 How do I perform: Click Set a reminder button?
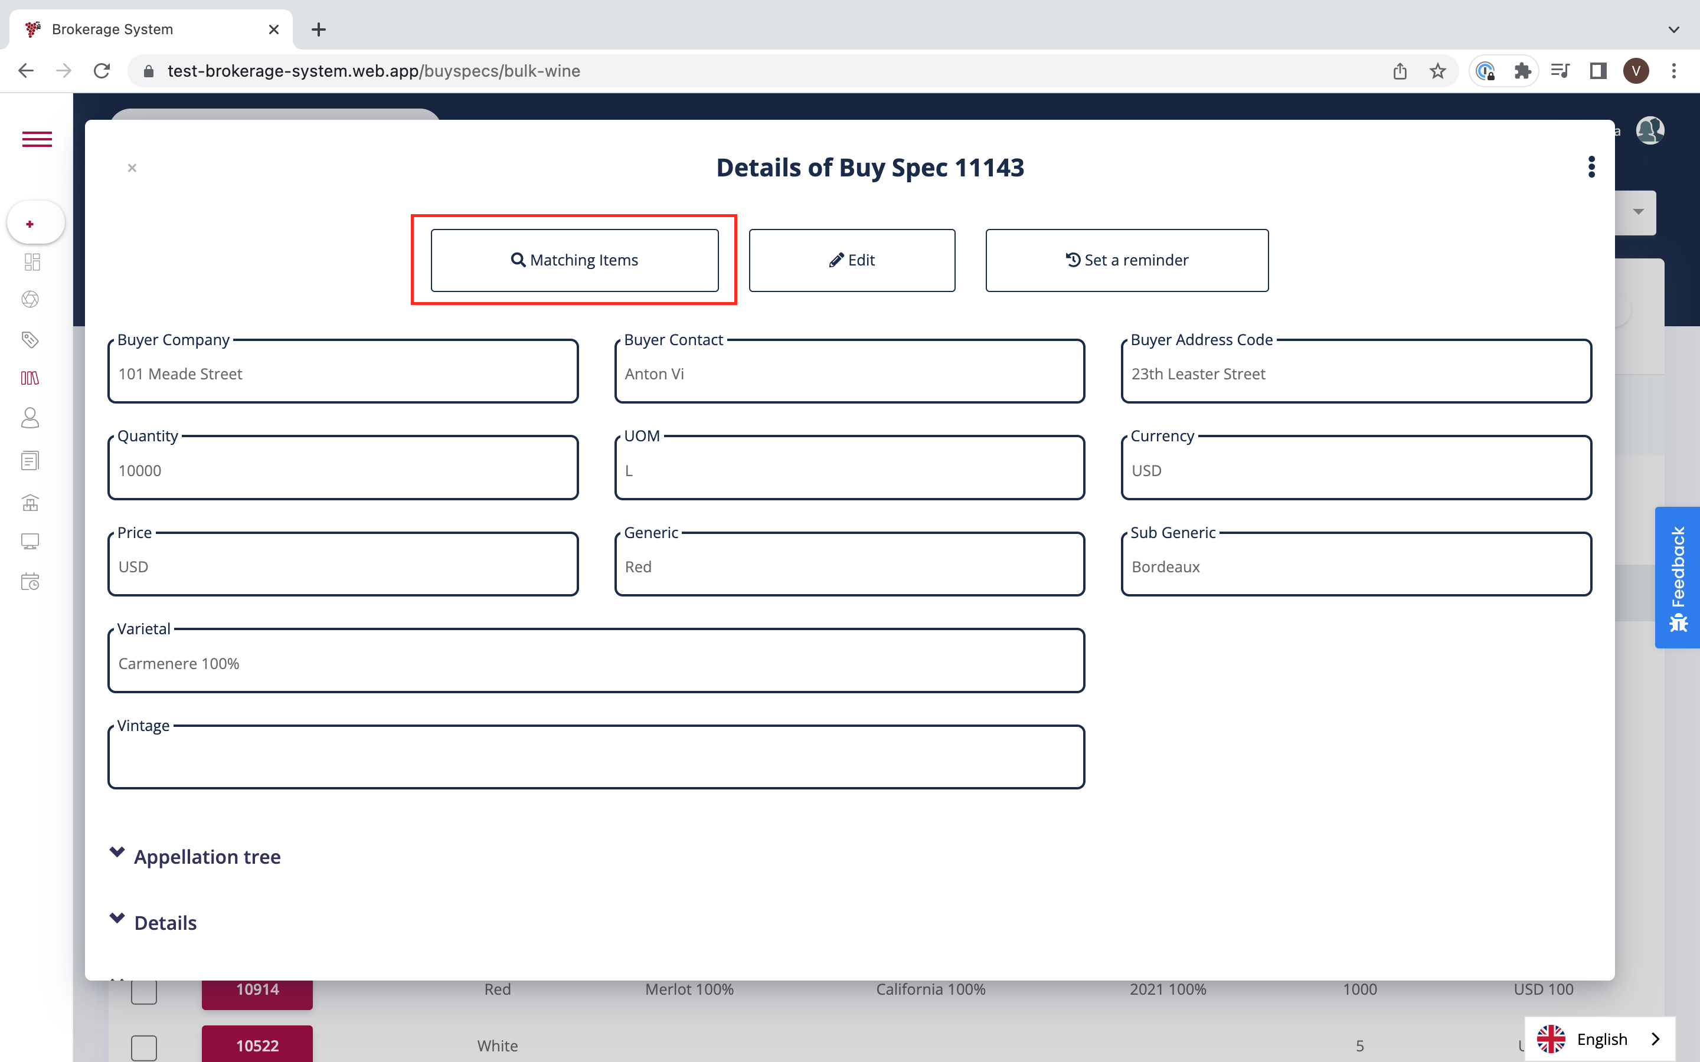click(1126, 260)
